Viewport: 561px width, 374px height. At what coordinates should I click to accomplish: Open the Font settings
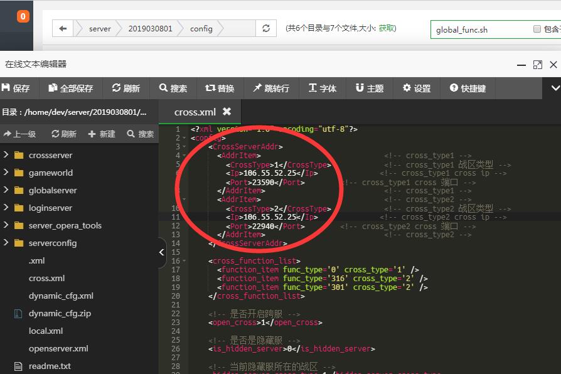[x=323, y=88]
